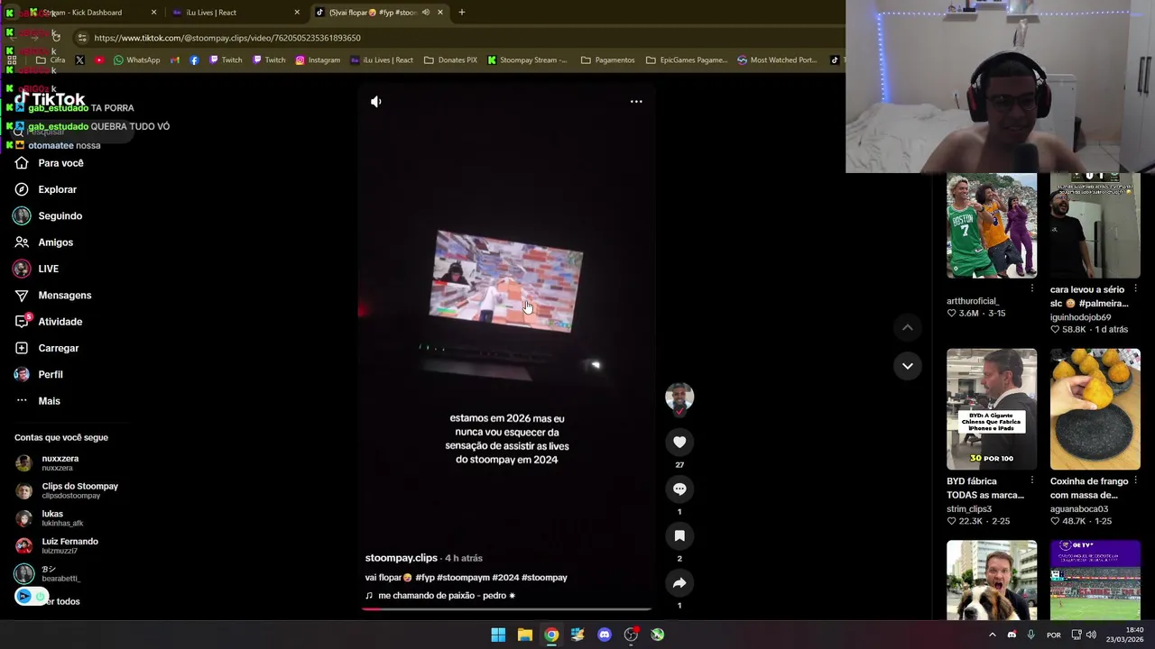
Task: Open LIVE in the sidebar
Action: point(48,269)
